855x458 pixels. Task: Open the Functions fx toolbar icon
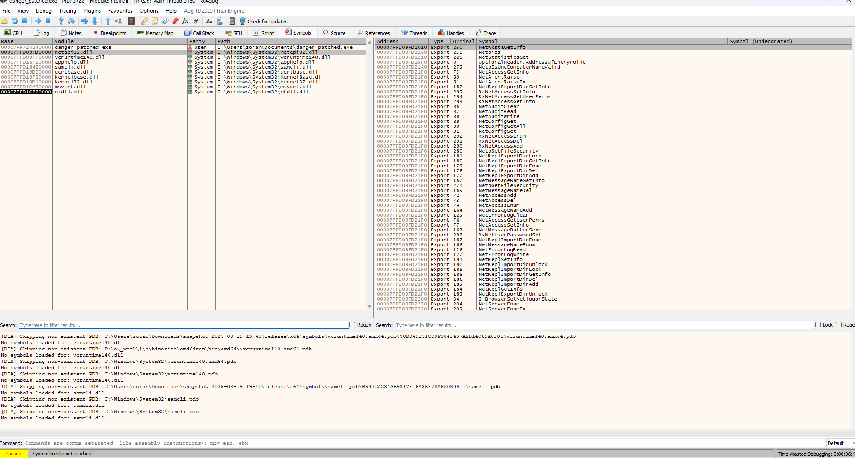click(x=185, y=21)
